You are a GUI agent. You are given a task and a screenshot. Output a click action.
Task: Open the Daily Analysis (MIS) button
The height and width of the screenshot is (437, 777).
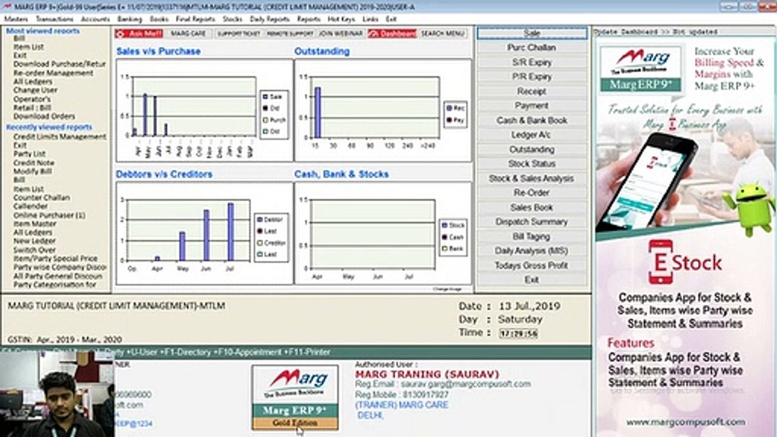[532, 251]
